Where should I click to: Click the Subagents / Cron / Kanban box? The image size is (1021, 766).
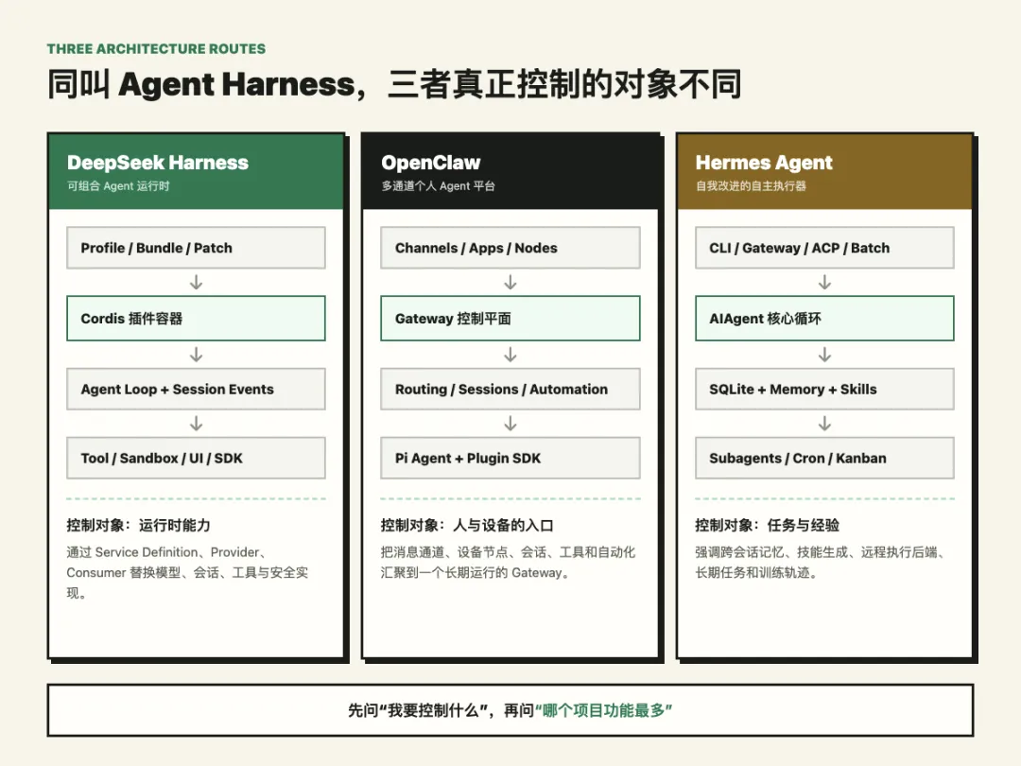tap(824, 458)
